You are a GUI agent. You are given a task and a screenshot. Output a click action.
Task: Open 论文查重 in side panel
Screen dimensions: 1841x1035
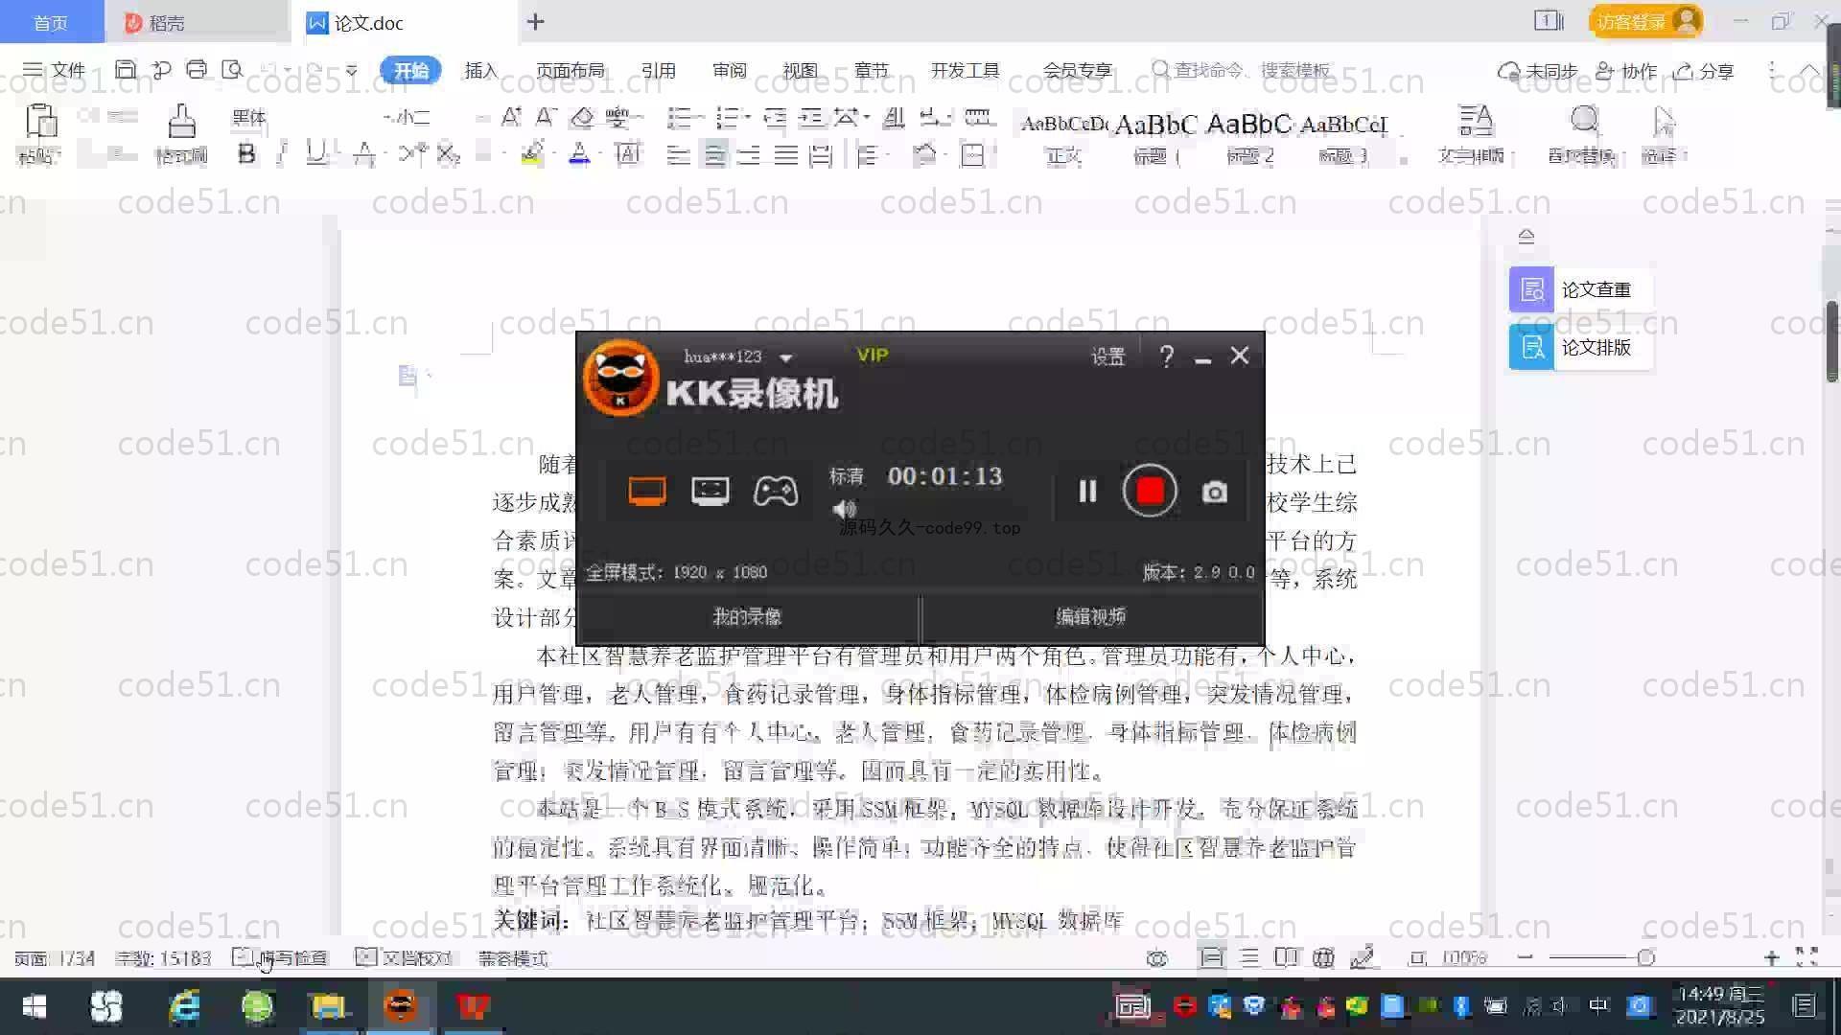pyautogui.click(x=1580, y=289)
